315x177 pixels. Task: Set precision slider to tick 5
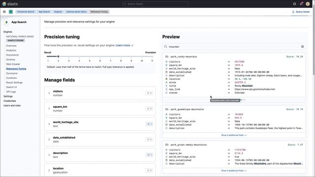90,57
